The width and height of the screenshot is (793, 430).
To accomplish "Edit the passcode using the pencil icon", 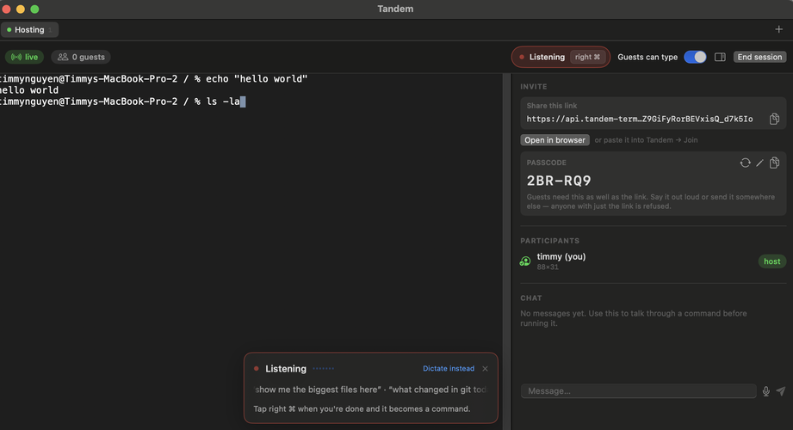I will (759, 163).
